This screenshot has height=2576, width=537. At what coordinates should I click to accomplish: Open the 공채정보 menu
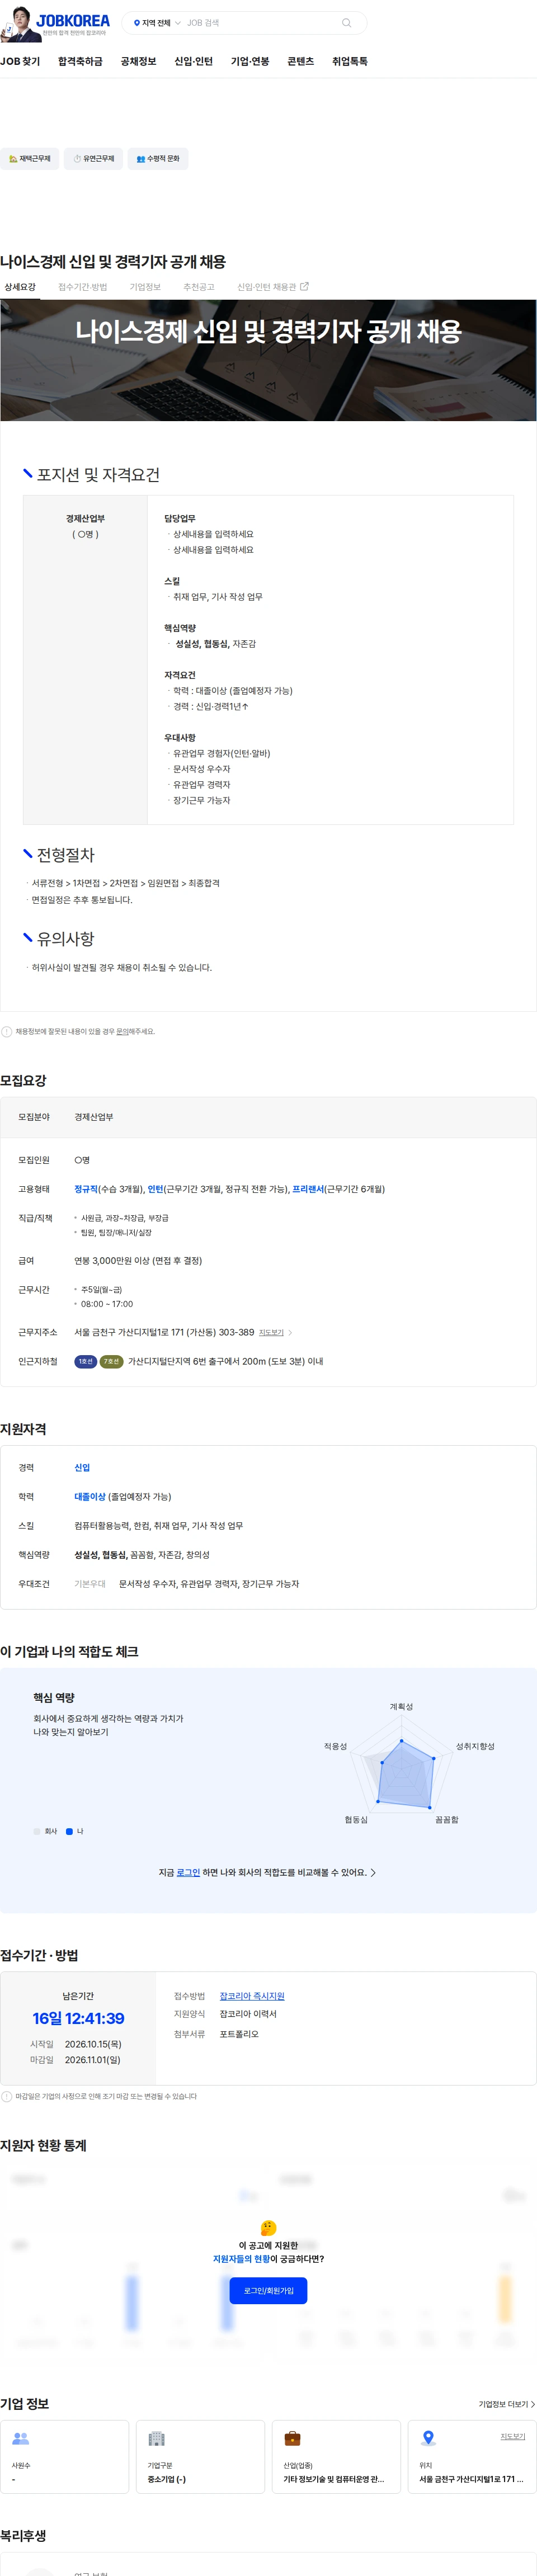pyautogui.click(x=138, y=61)
